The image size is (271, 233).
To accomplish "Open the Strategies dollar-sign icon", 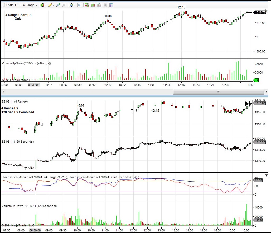I will point(105,5).
